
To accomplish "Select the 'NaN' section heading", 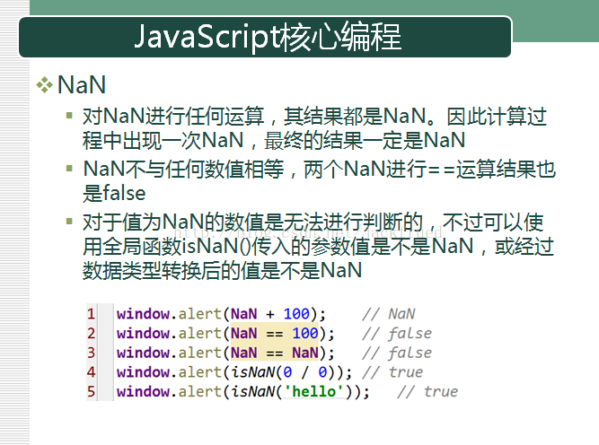I will [x=82, y=84].
